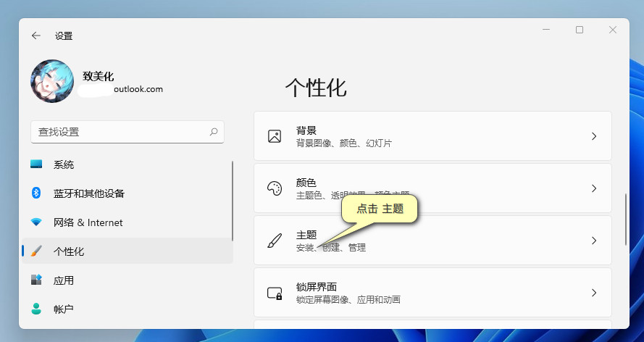Open the 主题 settings entry title

pos(306,235)
